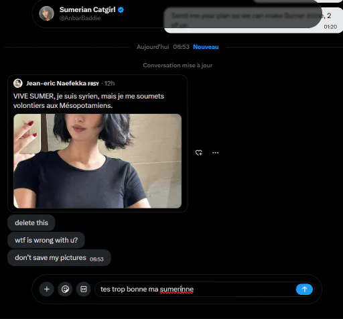Open the shared post's "VIVE SUMER" text
Screen dimensions: 343x319
tap(88, 101)
